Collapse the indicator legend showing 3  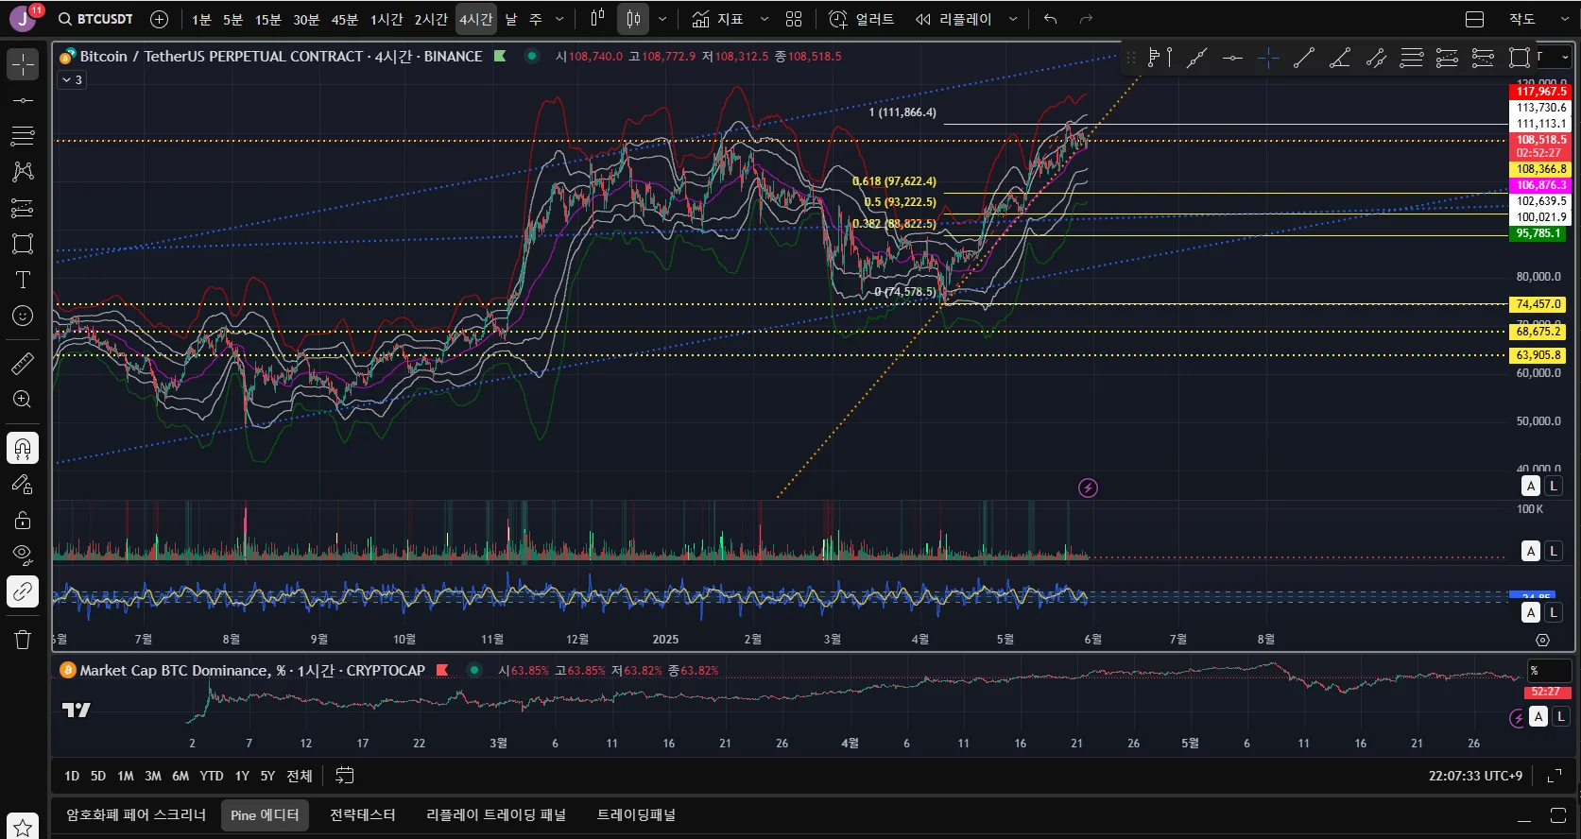pos(72,80)
